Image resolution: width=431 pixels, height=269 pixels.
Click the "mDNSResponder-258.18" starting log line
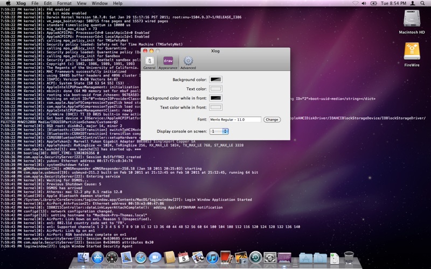[101, 168]
